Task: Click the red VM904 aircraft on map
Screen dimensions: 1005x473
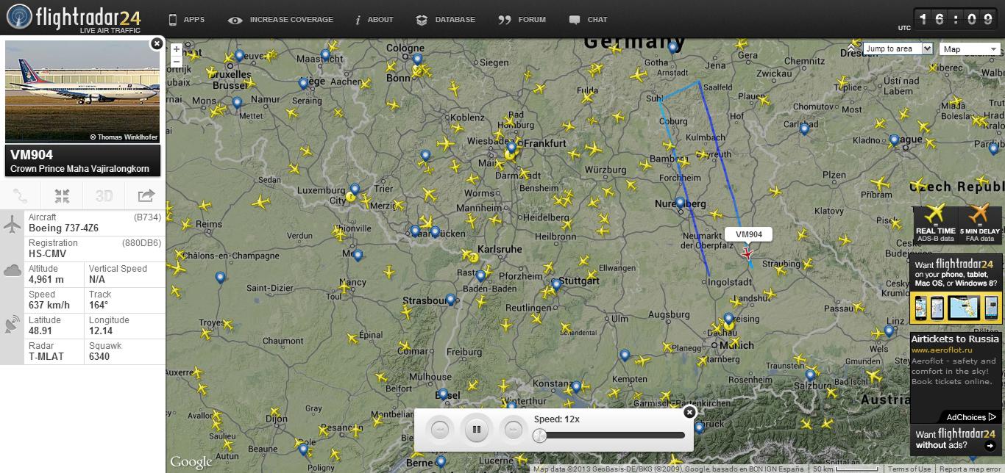Action: coord(747,254)
